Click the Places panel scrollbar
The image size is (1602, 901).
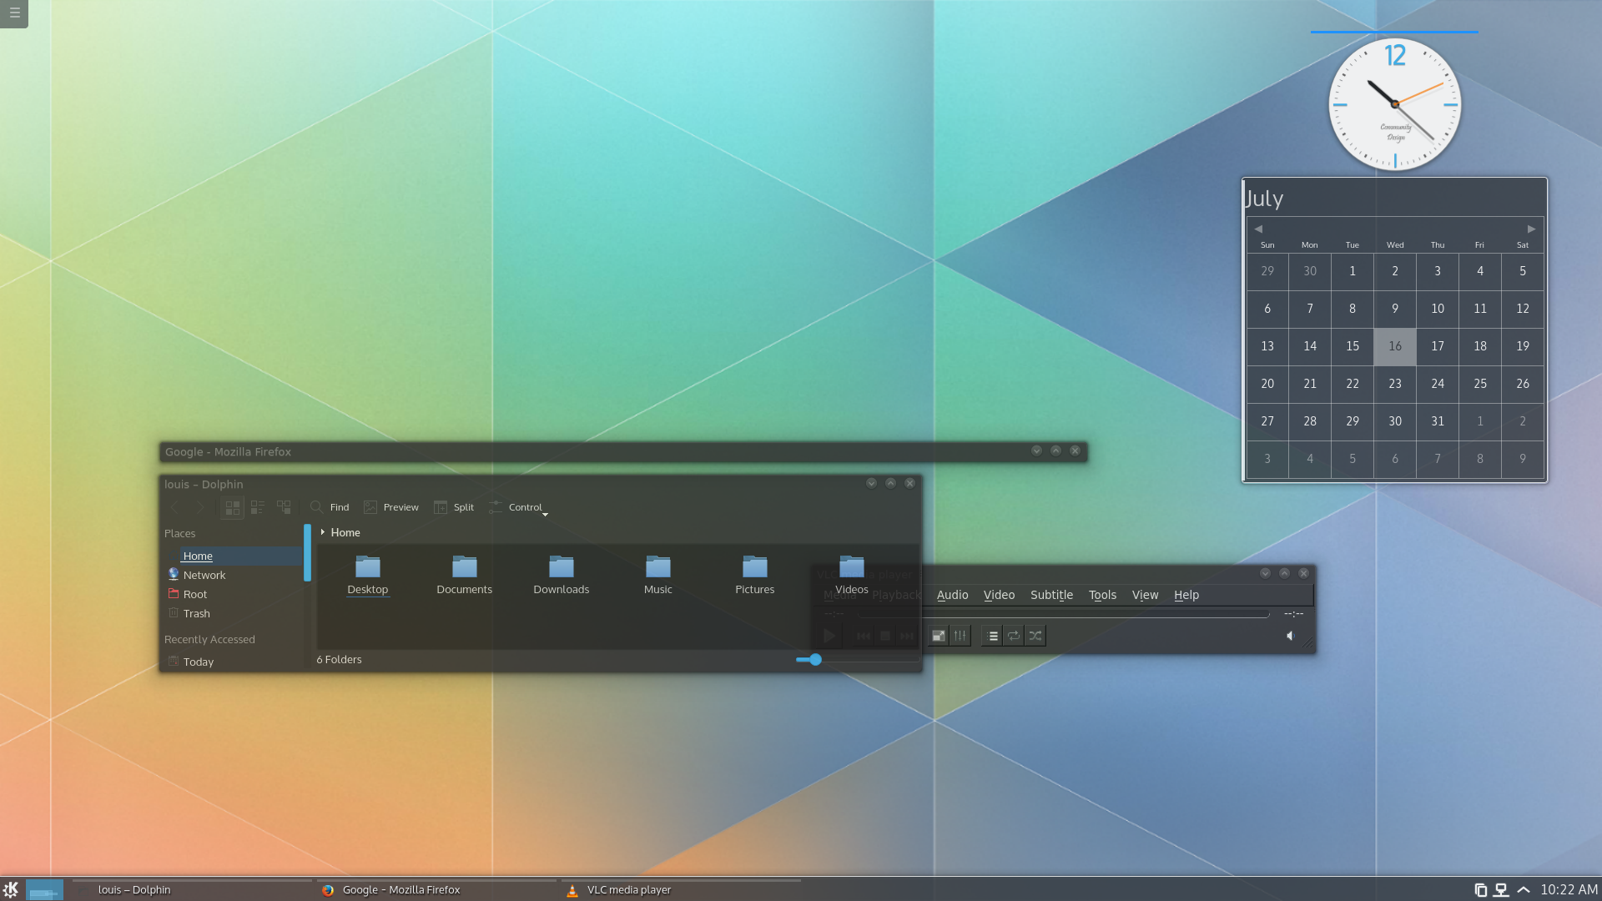click(307, 552)
